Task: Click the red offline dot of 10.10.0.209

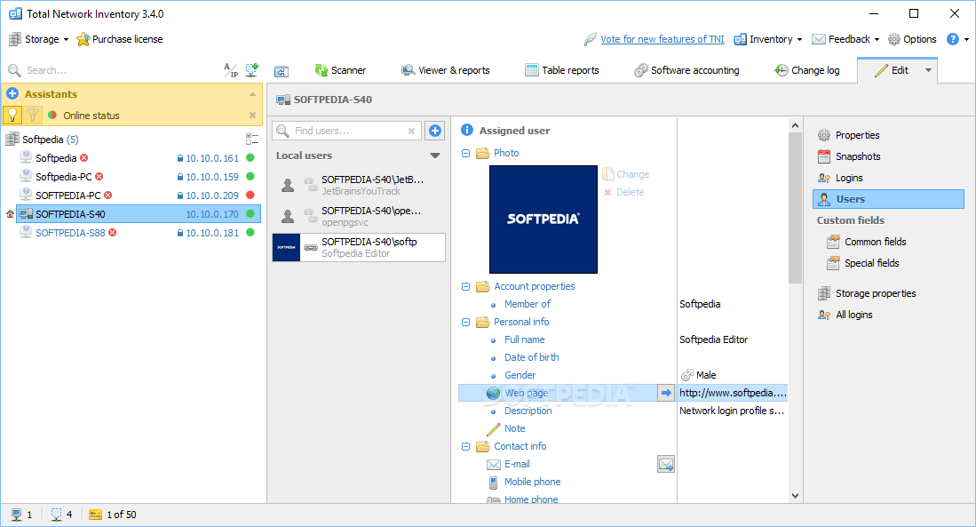Action: coord(250,196)
